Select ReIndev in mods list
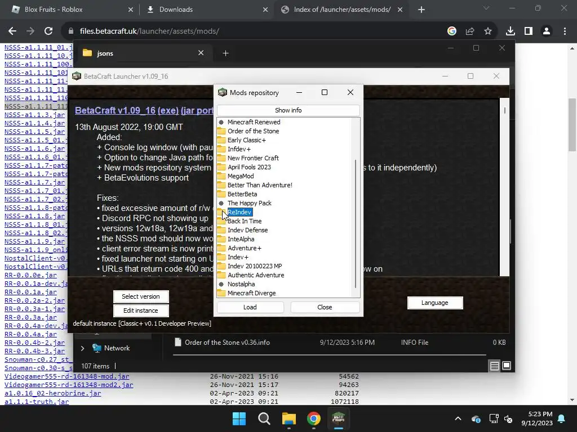 239,212
